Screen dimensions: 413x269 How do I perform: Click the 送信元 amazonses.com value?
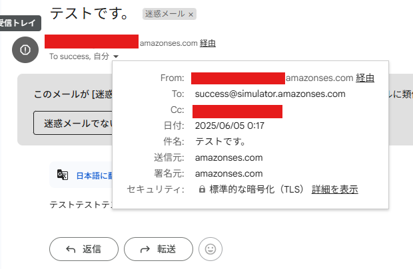point(228,157)
